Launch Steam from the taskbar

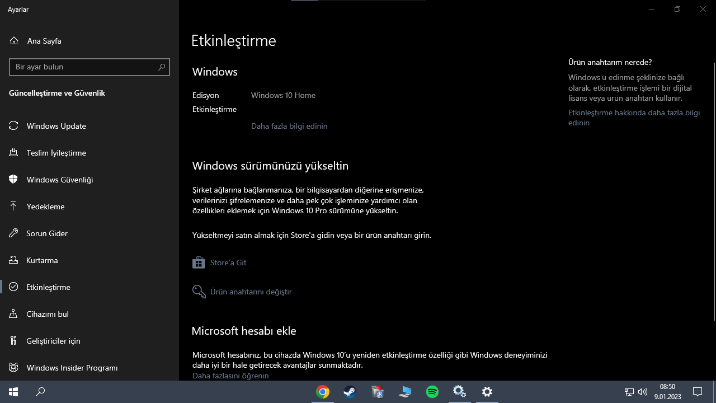coord(350,392)
